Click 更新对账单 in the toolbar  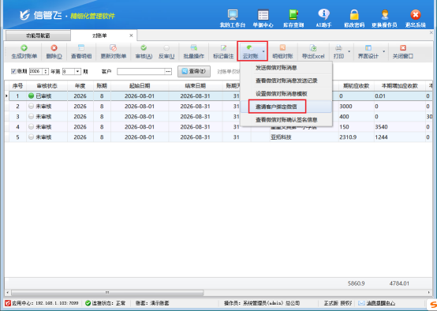click(x=113, y=52)
